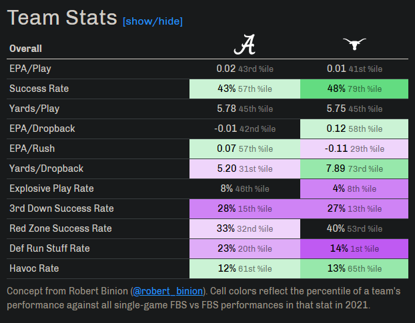Click the Texas Longhorns logo icon
The height and width of the screenshot is (323, 415).
pyautogui.click(x=354, y=45)
